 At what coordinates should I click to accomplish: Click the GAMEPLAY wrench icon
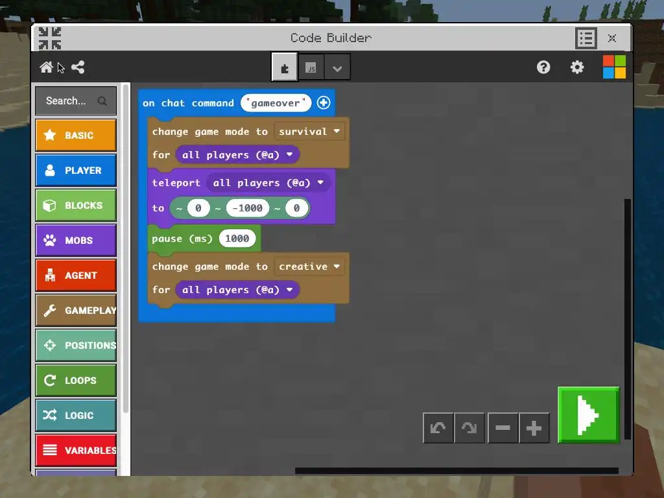[49, 311]
